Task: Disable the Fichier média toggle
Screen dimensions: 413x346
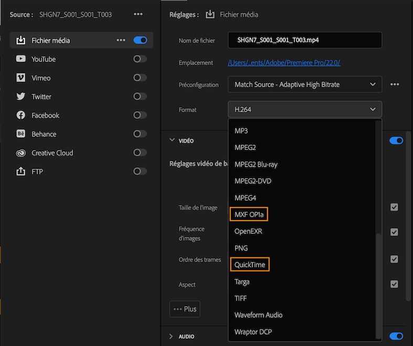Action: point(140,40)
